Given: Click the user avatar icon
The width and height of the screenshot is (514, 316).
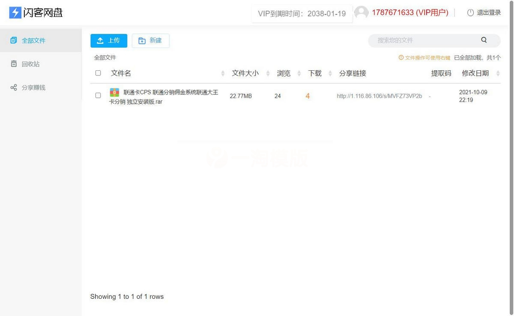Looking at the screenshot, I should tap(361, 12).
